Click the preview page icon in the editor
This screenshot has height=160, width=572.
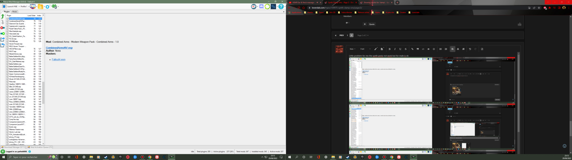point(482,49)
